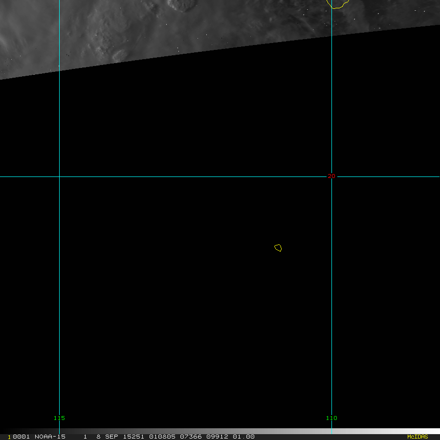Viewport: 440px width, 440px height.
Task: Click the grayscale brightness bar at bottom
Action: (x=220, y=431)
